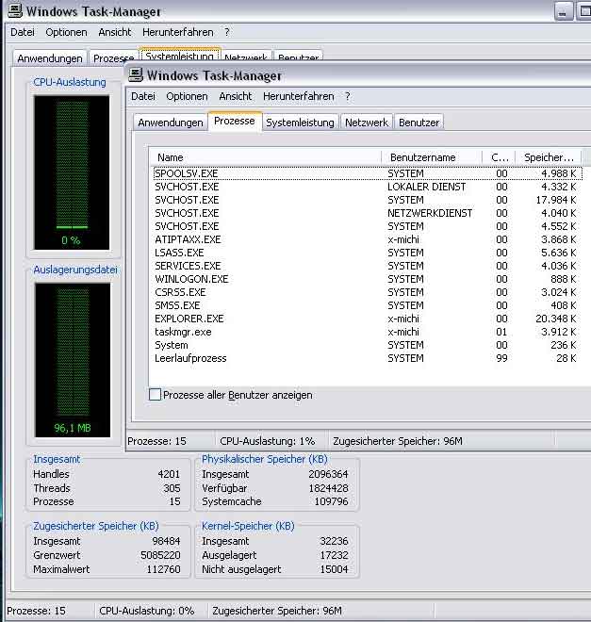The image size is (591, 622).
Task: Select the EXPLORER.EXE process row
Action: tap(368, 319)
